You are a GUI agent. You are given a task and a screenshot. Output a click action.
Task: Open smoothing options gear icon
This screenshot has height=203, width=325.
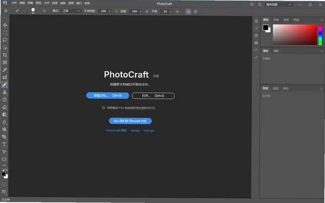coord(177,11)
